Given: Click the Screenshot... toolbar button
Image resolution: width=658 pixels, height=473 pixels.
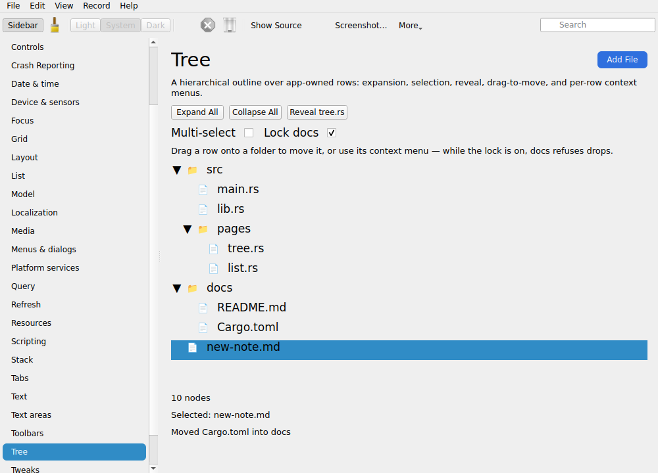Looking at the screenshot, I should tap(361, 25).
